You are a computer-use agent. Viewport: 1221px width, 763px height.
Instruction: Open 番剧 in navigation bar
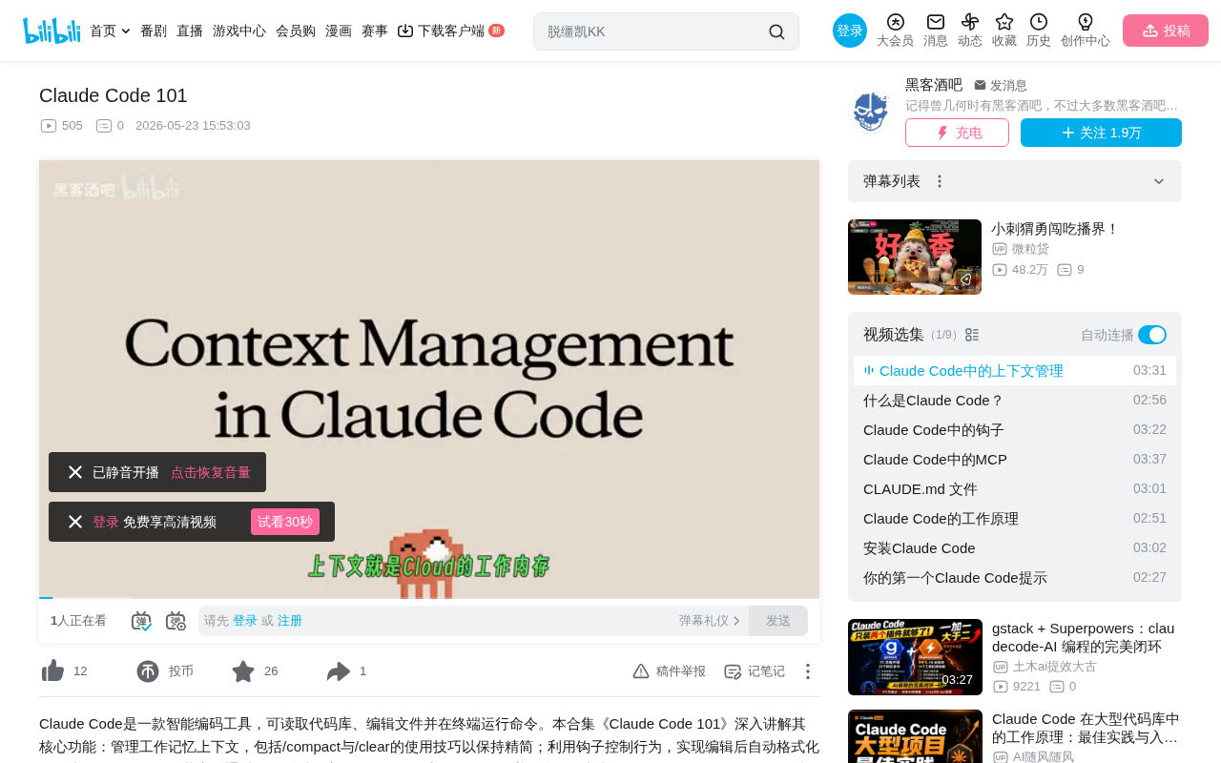click(154, 31)
